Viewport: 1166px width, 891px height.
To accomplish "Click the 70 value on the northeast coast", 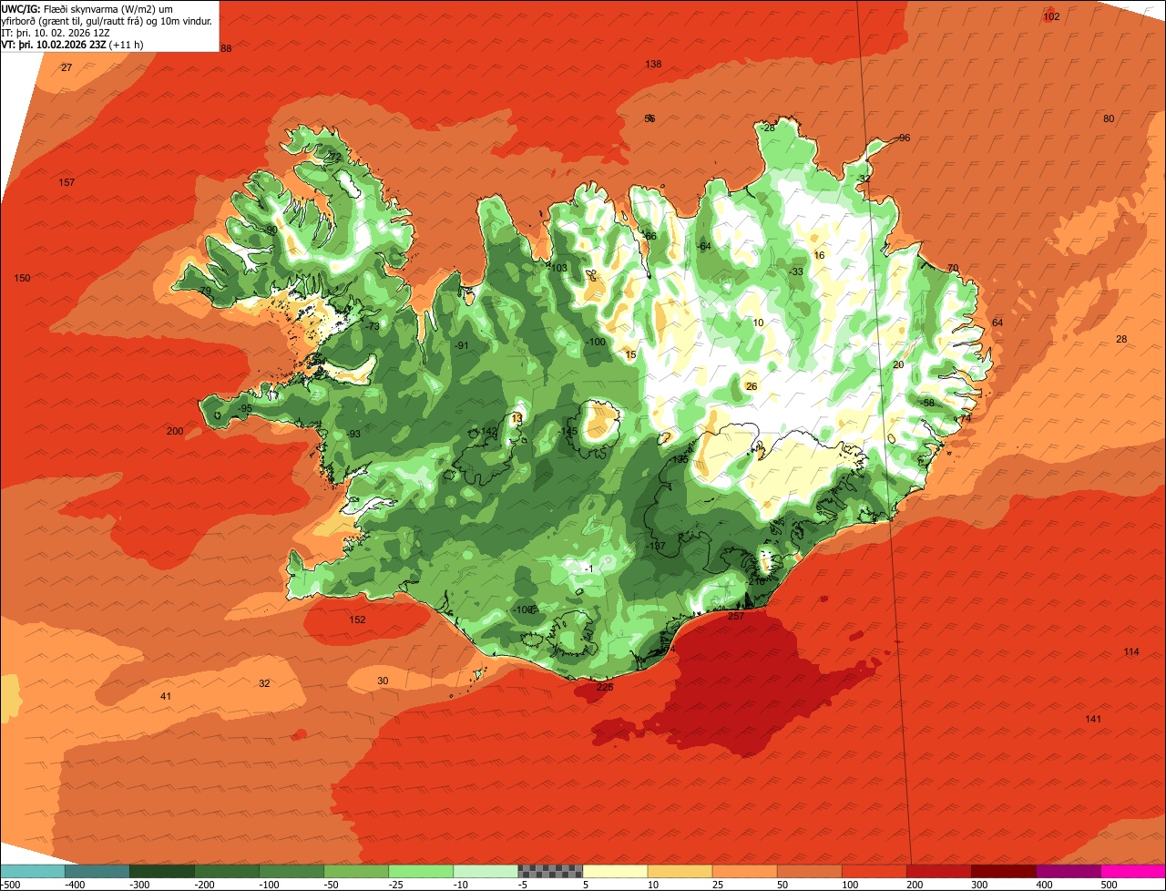I will tap(953, 268).
